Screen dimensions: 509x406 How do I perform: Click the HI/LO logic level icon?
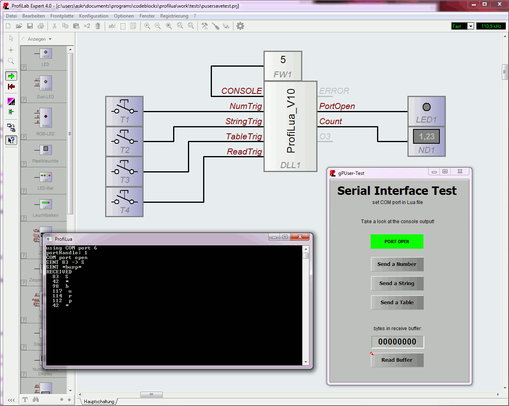click(11, 101)
